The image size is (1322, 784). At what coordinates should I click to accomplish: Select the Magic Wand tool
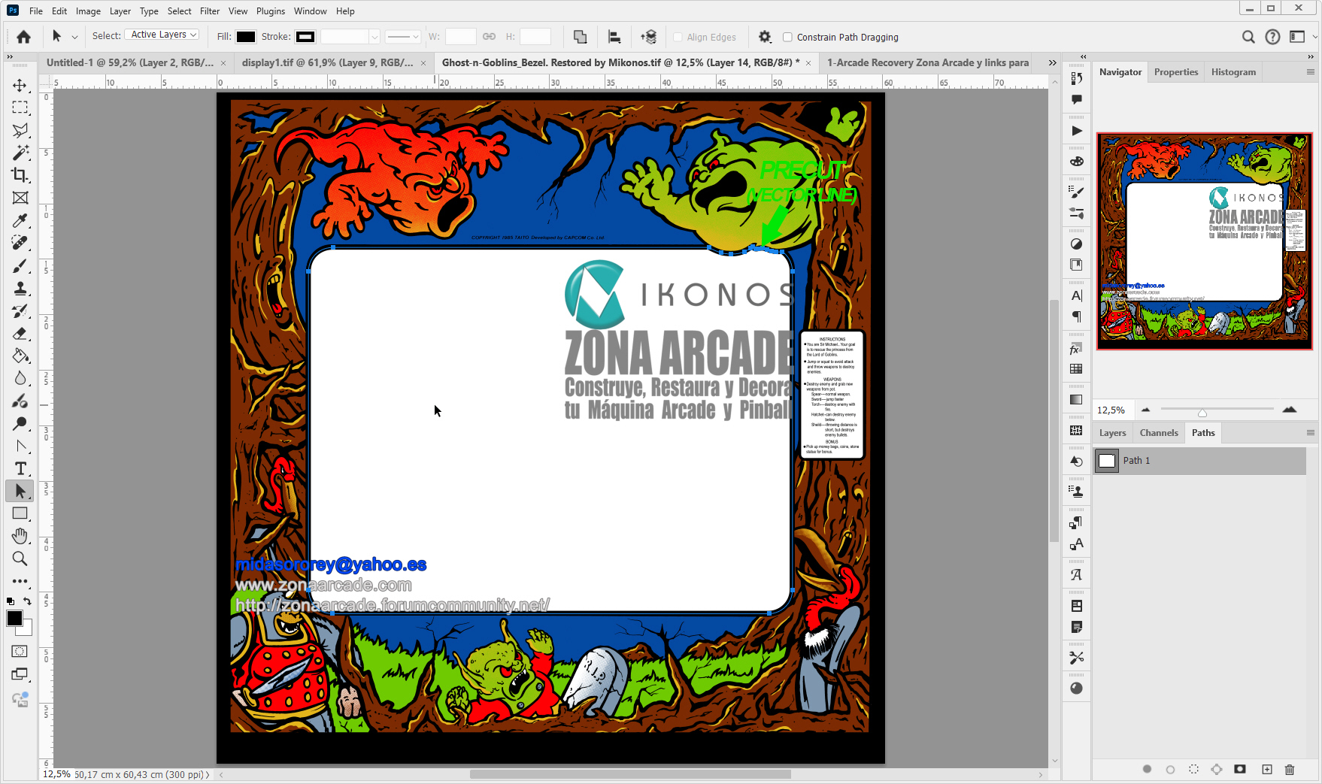pyautogui.click(x=20, y=153)
